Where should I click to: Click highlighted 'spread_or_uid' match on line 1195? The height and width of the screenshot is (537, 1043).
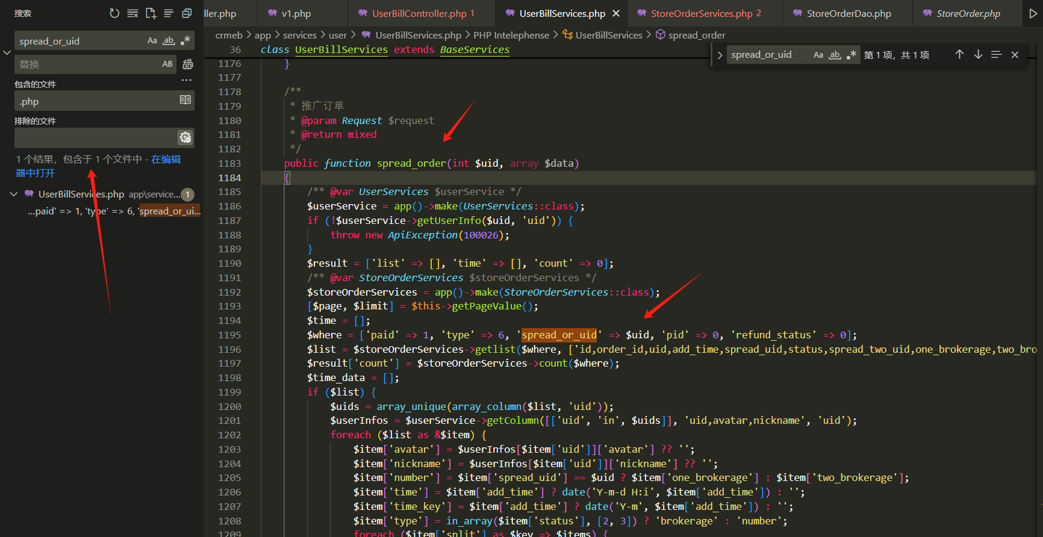pyautogui.click(x=559, y=335)
